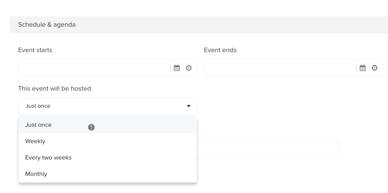Image resolution: width=388 pixels, height=193 pixels.
Task: Choose the "Every two weeks" option
Action: pyautogui.click(x=107, y=158)
